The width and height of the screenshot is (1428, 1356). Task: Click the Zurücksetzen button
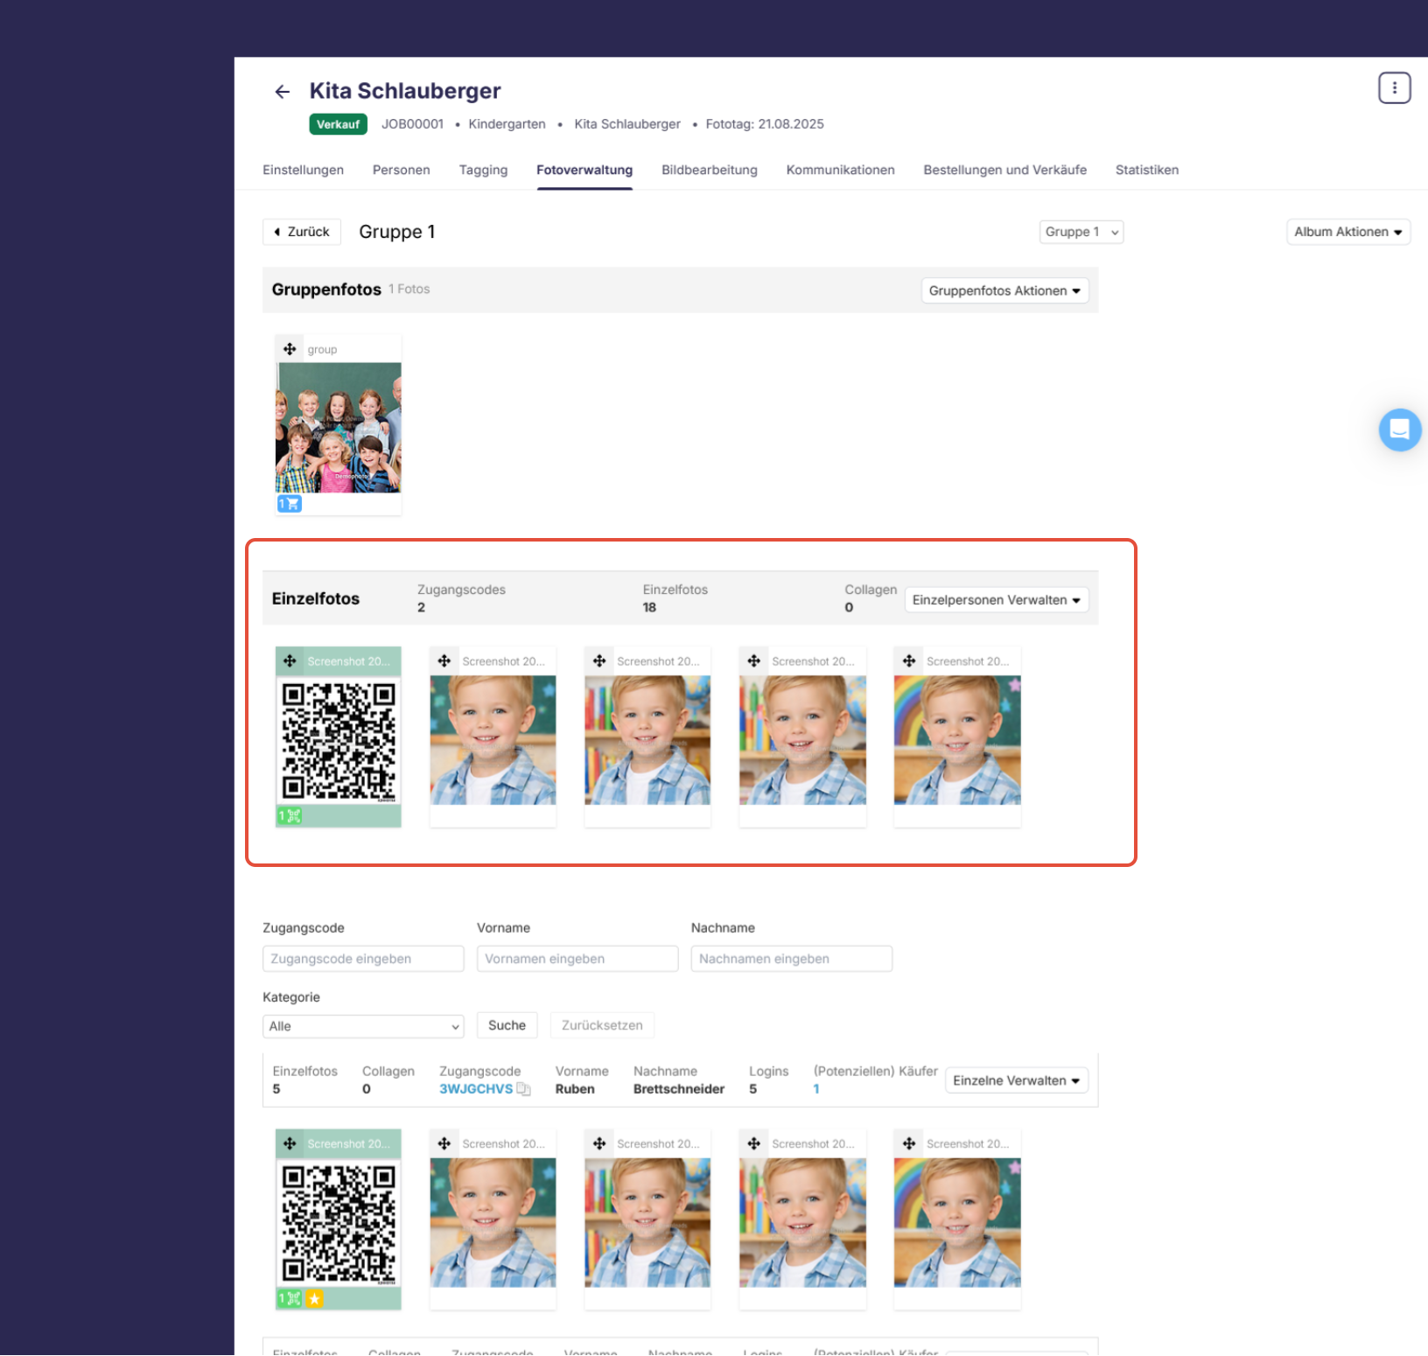tap(602, 1025)
